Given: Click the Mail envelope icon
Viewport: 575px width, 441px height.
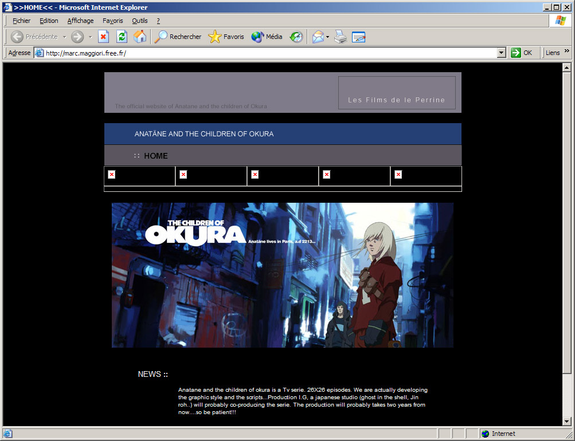Looking at the screenshot, I should [318, 37].
